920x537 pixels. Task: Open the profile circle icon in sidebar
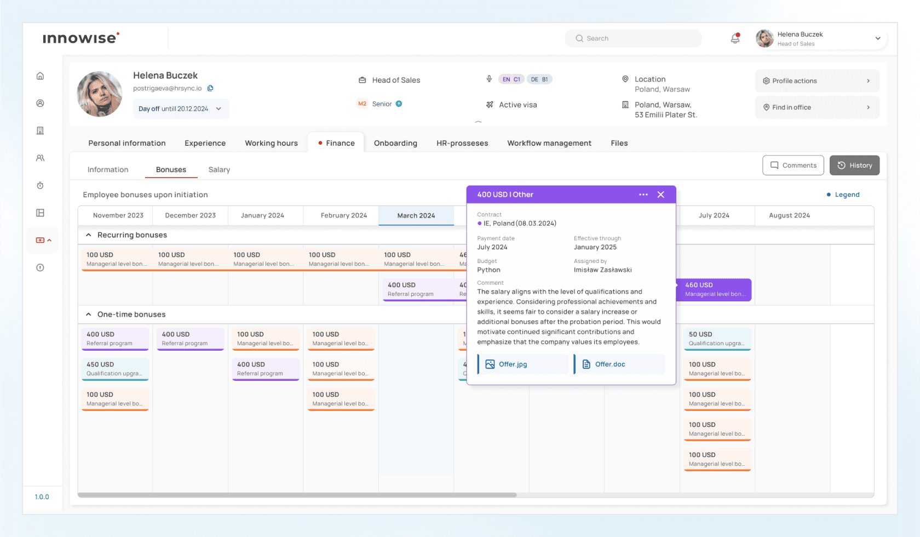[x=40, y=104]
